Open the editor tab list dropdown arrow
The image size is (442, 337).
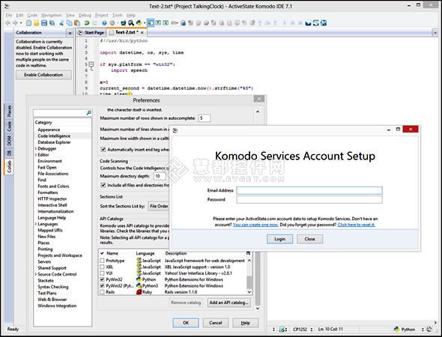click(435, 33)
